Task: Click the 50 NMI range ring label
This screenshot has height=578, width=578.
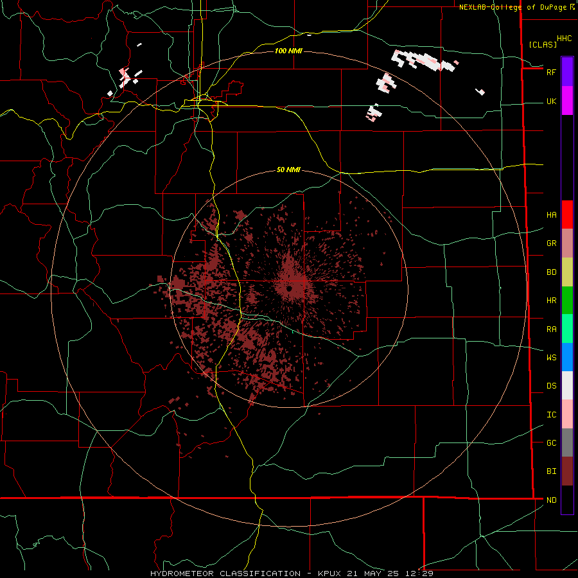Action: tap(288, 170)
